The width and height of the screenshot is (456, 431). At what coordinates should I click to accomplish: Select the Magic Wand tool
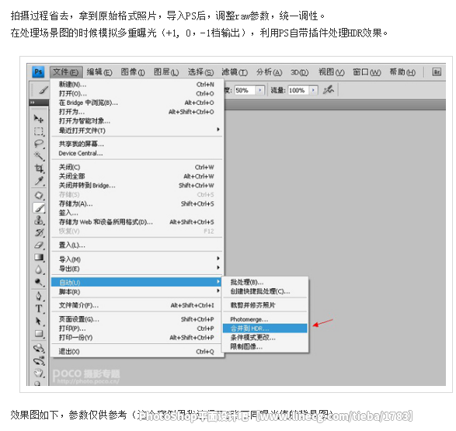[39, 156]
